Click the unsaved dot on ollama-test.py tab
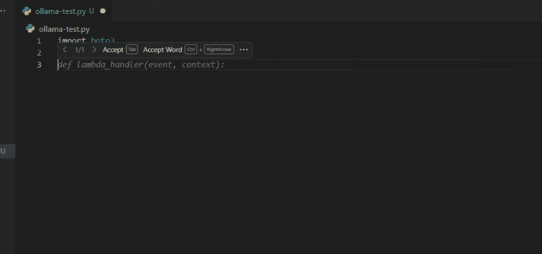This screenshot has height=254, width=542. [x=103, y=11]
